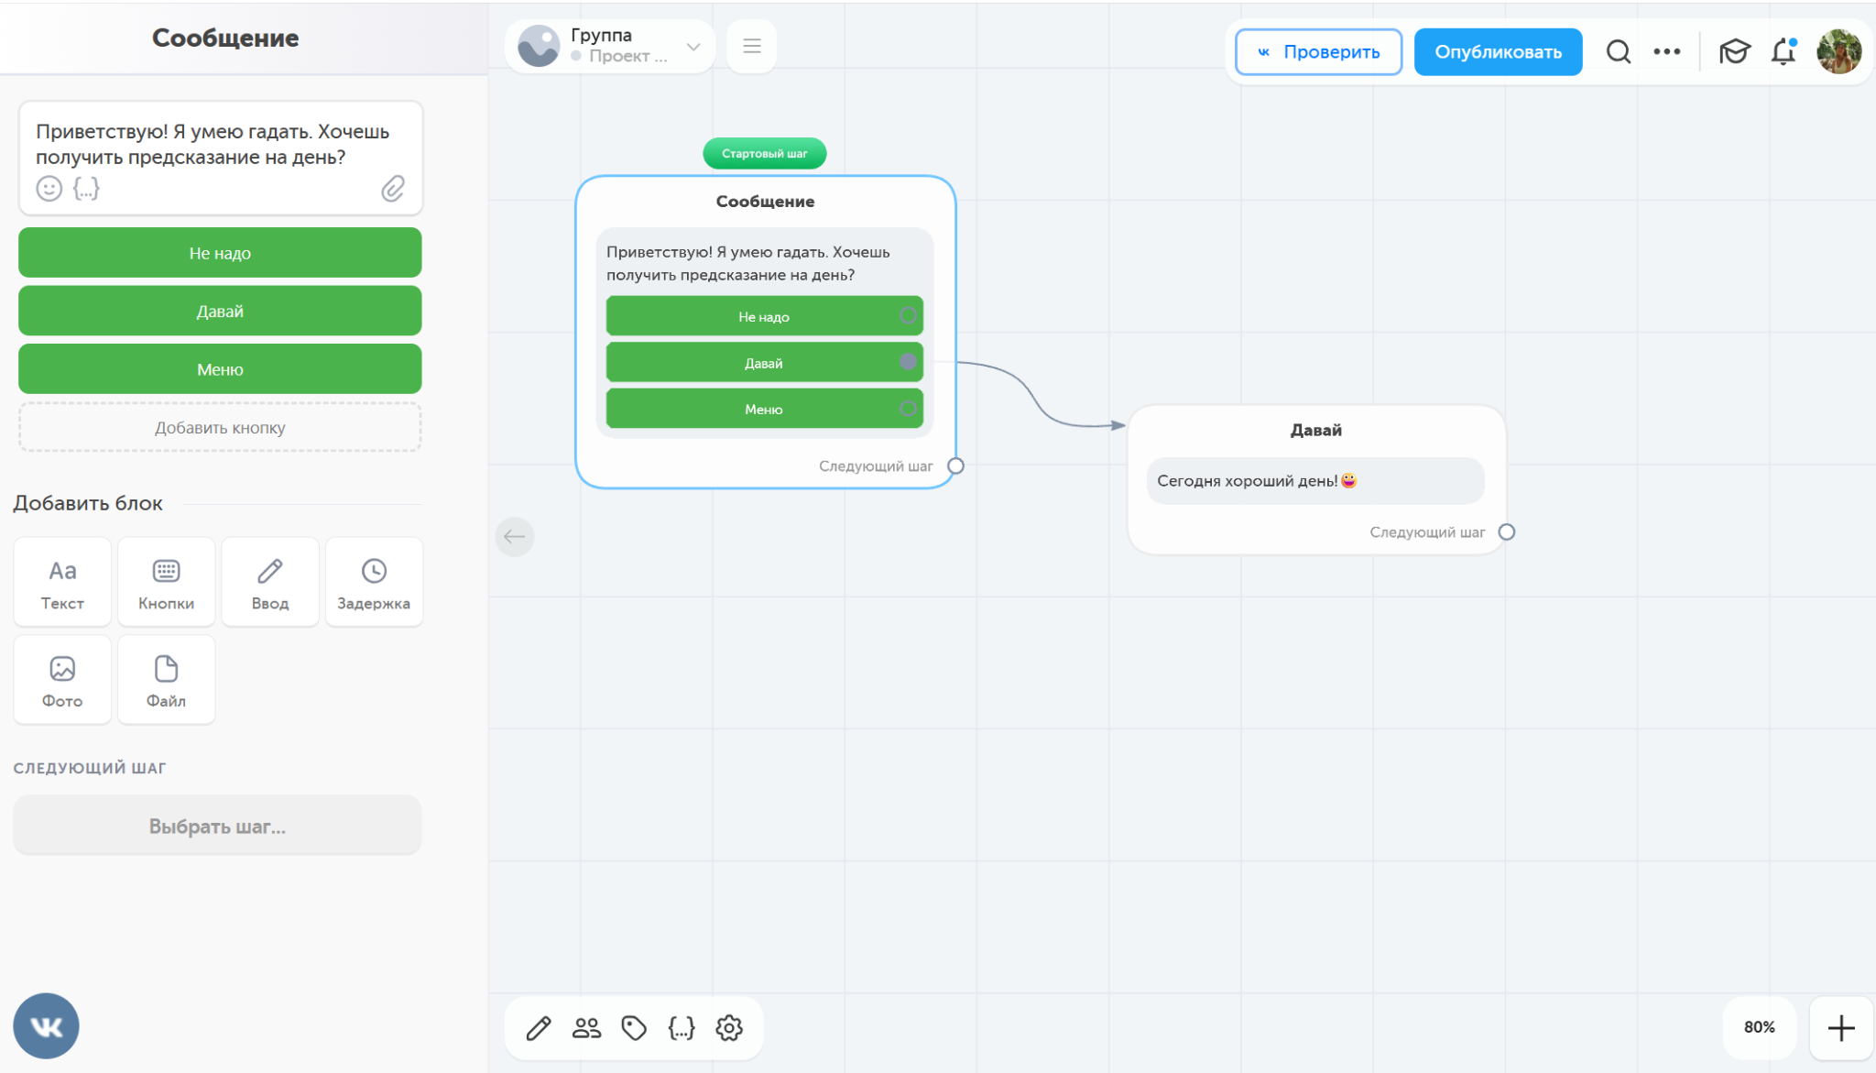1876x1073 pixels.
Task: Add a Delay block
Action: click(374, 582)
